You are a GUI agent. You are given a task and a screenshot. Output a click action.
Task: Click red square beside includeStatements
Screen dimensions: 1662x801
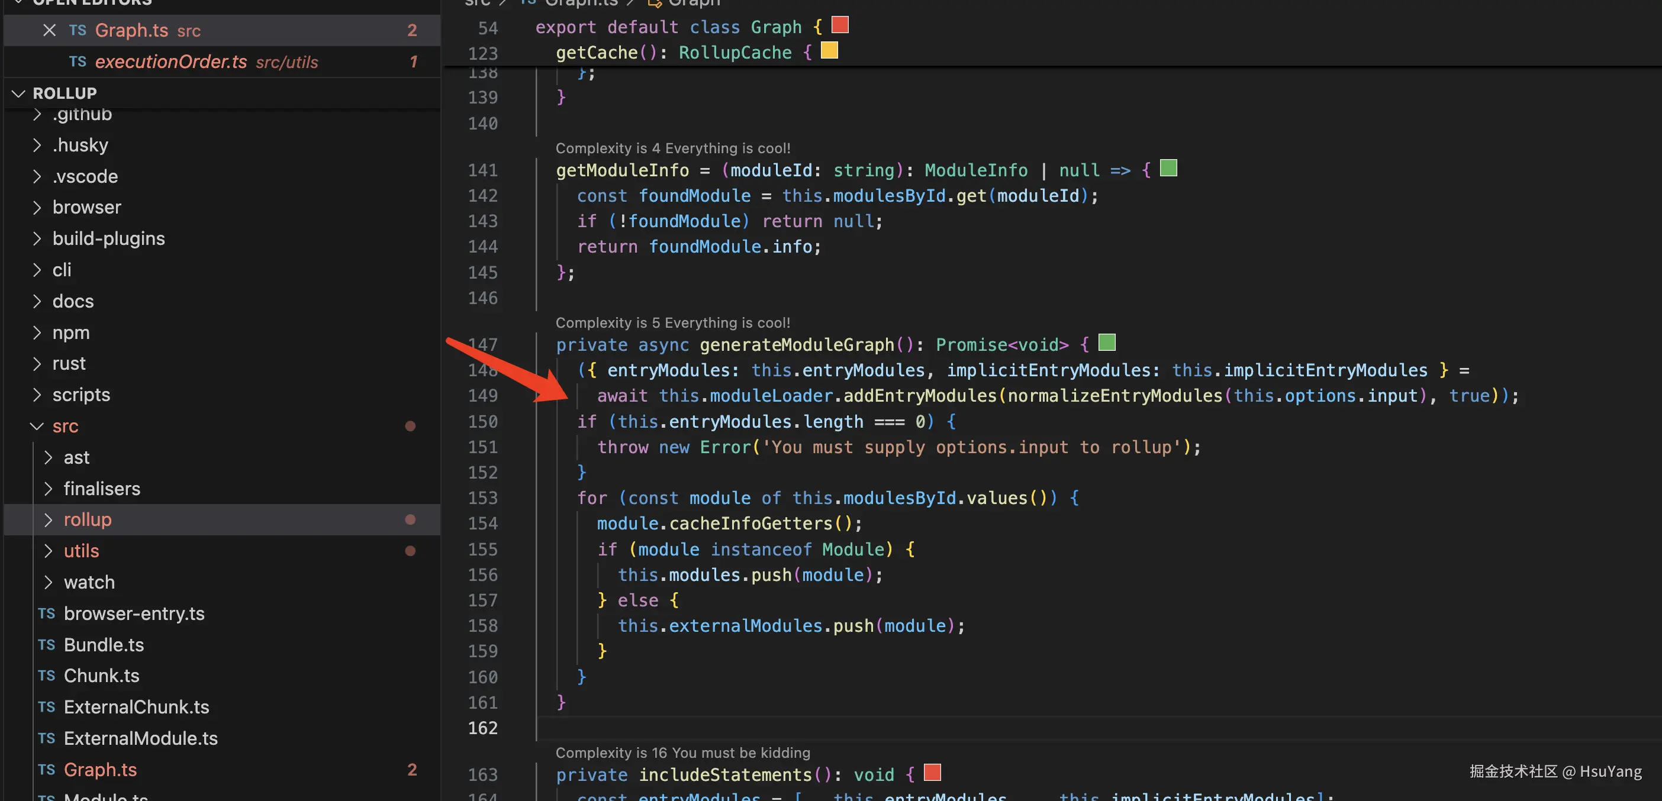click(x=932, y=772)
